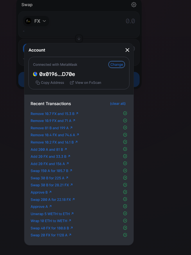Clear all recent transactions
The height and width of the screenshot is (255, 191).
[118, 104]
